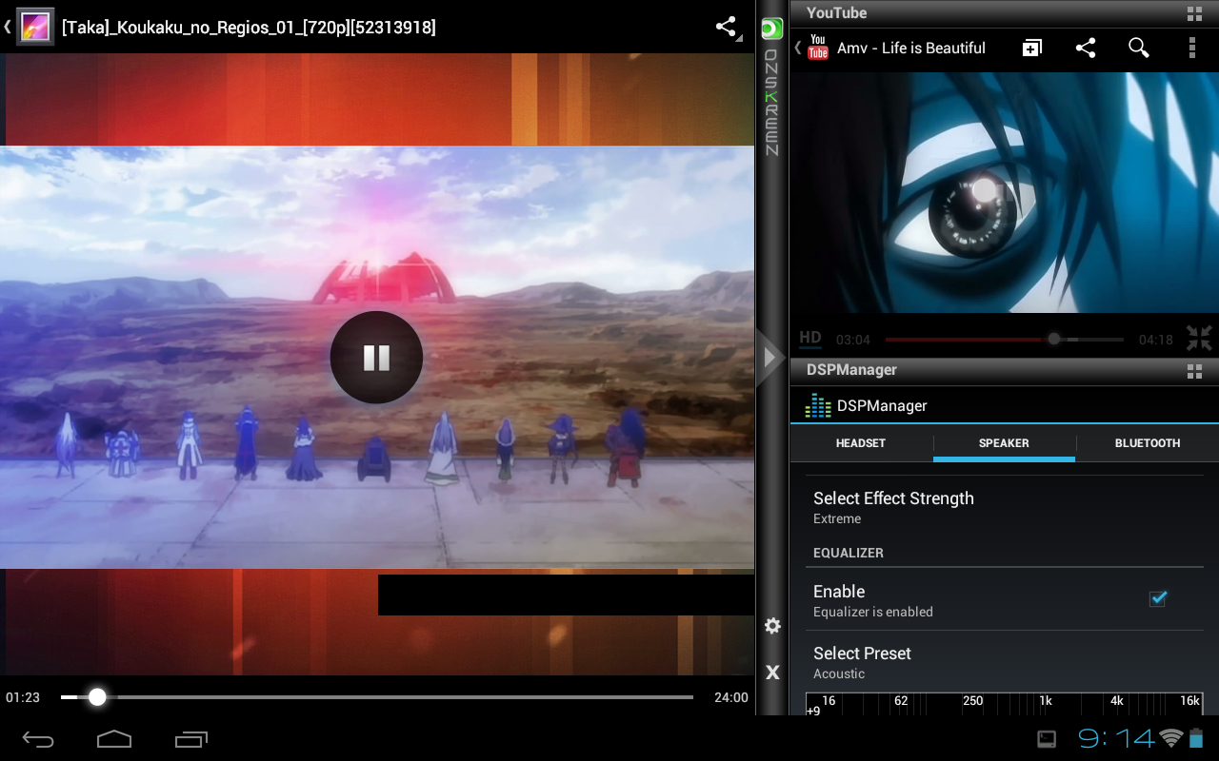Tap the 04:18 YouTube duration label
The width and height of the screenshot is (1219, 761).
[x=1156, y=340]
